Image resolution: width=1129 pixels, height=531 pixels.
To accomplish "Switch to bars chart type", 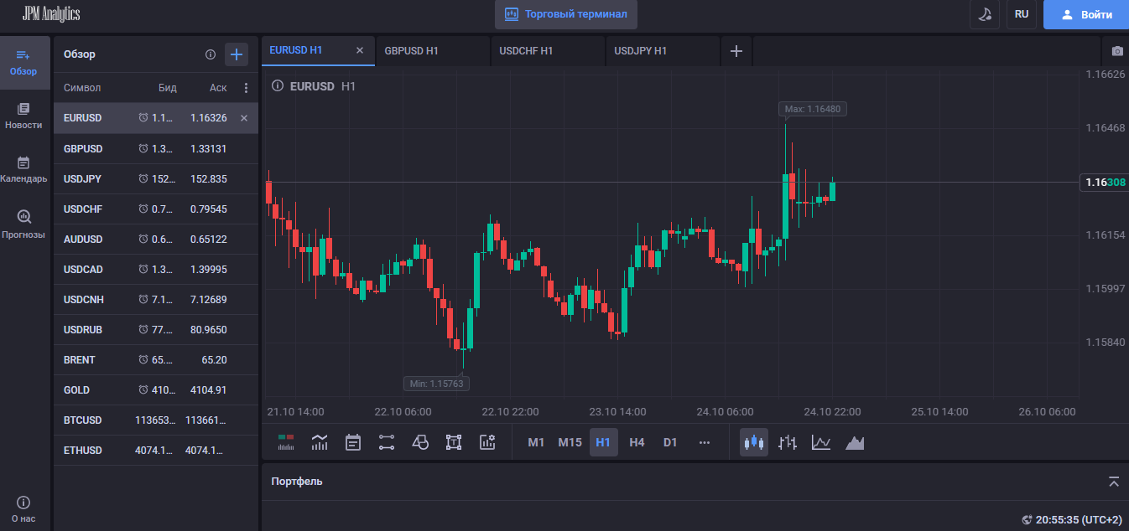I will click(787, 442).
